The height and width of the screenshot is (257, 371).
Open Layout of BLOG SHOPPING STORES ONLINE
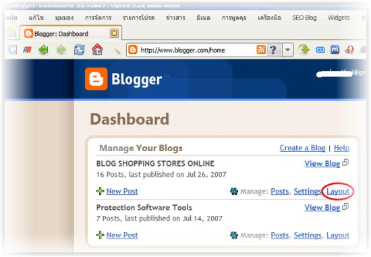pos(338,192)
